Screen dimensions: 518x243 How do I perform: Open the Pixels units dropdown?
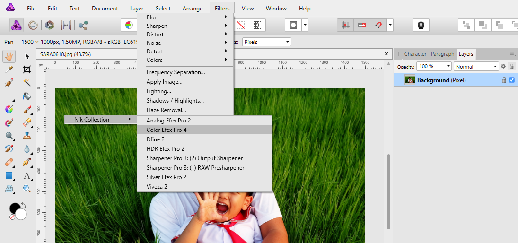(267, 42)
